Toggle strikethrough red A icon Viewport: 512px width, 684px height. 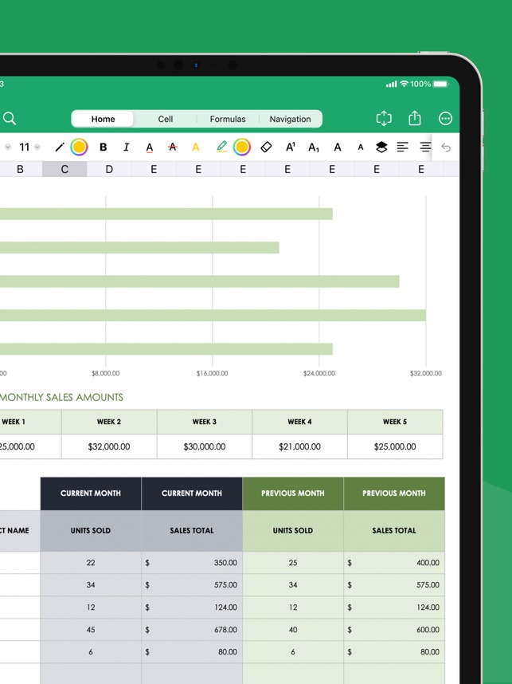tap(173, 147)
